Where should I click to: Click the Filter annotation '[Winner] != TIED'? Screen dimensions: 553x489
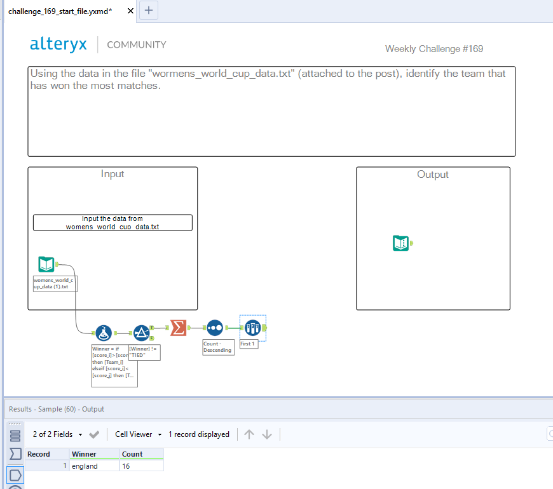[x=144, y=352]
